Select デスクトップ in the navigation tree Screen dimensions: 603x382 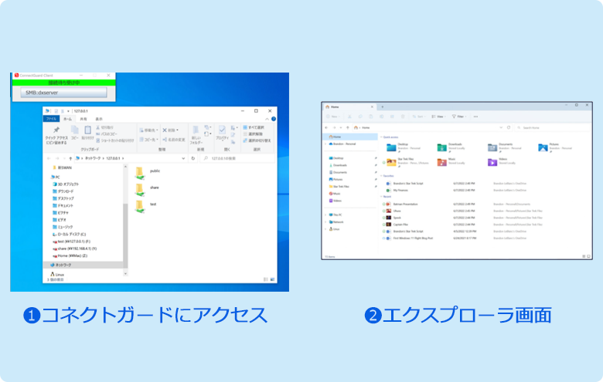click(63, 198)
